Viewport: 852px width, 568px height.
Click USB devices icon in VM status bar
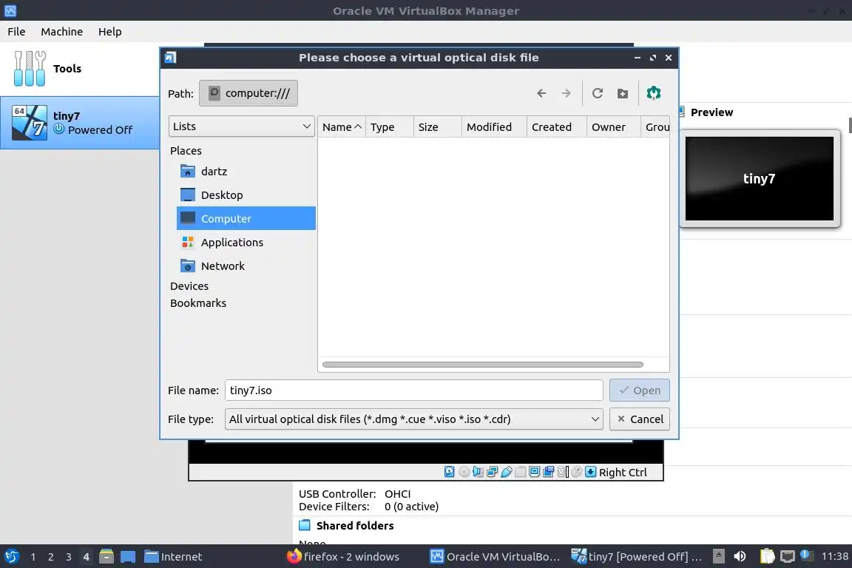click(507, 472)
